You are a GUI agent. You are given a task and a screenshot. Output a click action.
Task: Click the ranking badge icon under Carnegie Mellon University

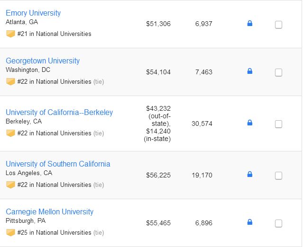click(10, 232)
